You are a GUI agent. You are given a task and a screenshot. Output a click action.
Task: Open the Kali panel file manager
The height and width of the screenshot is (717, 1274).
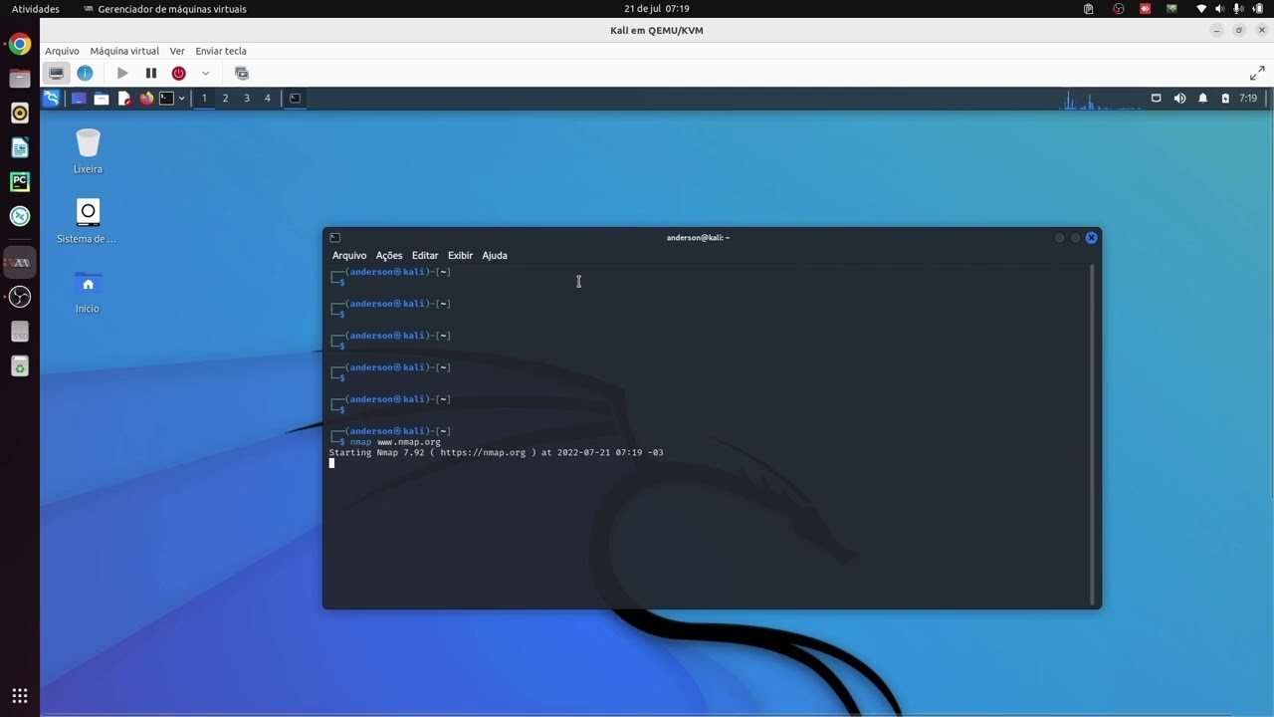click(x=102, y=99)
